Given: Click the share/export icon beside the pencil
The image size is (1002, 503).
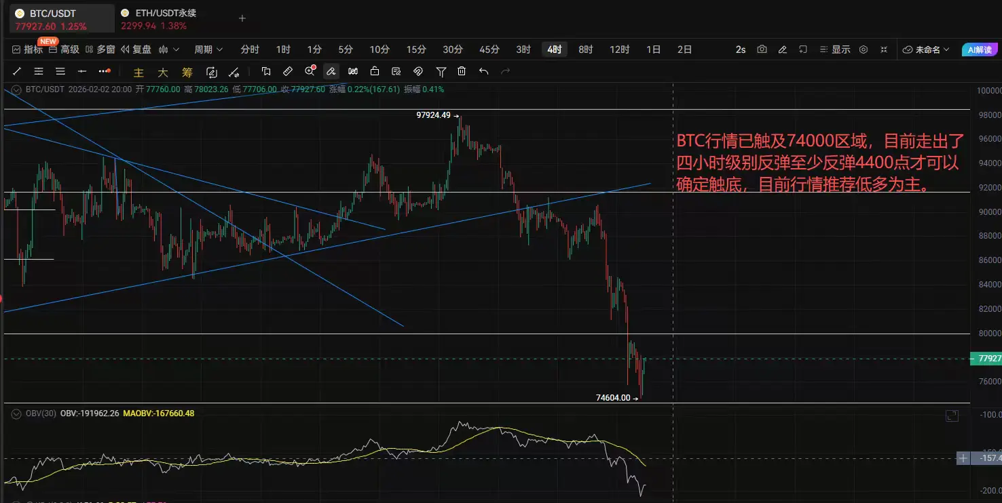Looking at the screenshot, I should coord(803,49).
